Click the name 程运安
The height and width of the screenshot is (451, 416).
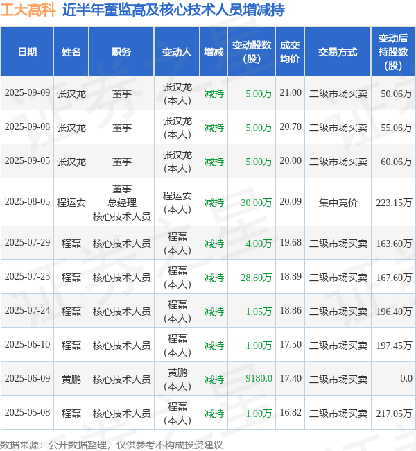click(71, 203)
